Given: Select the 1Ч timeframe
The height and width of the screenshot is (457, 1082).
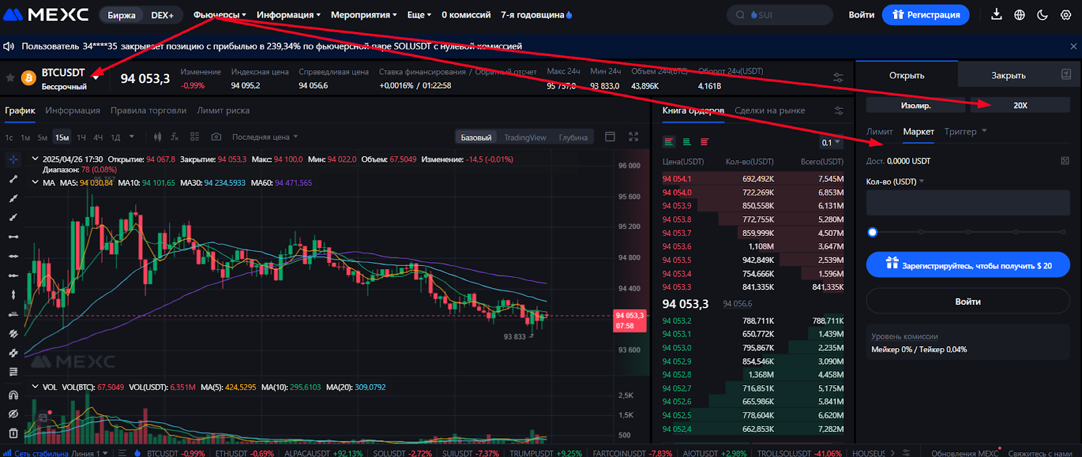Looking at the screenshot, I should click(81, 138).
